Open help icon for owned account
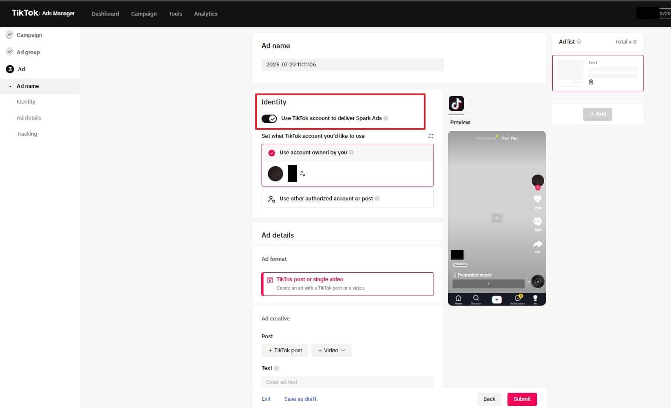This screenshot has width=671, height=408. [351, 152]
